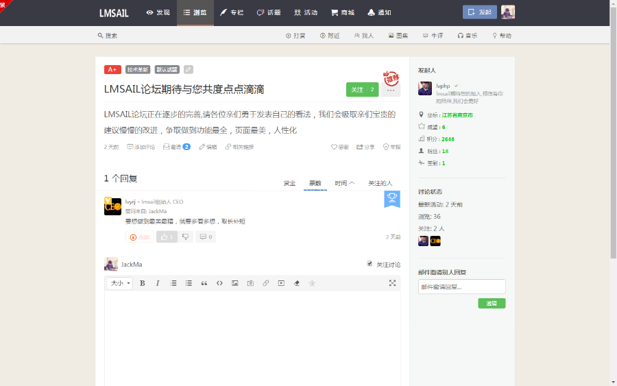Insert a hyperlink using the link icon
This screenshot has height=386, width=617.
(266, 283)
